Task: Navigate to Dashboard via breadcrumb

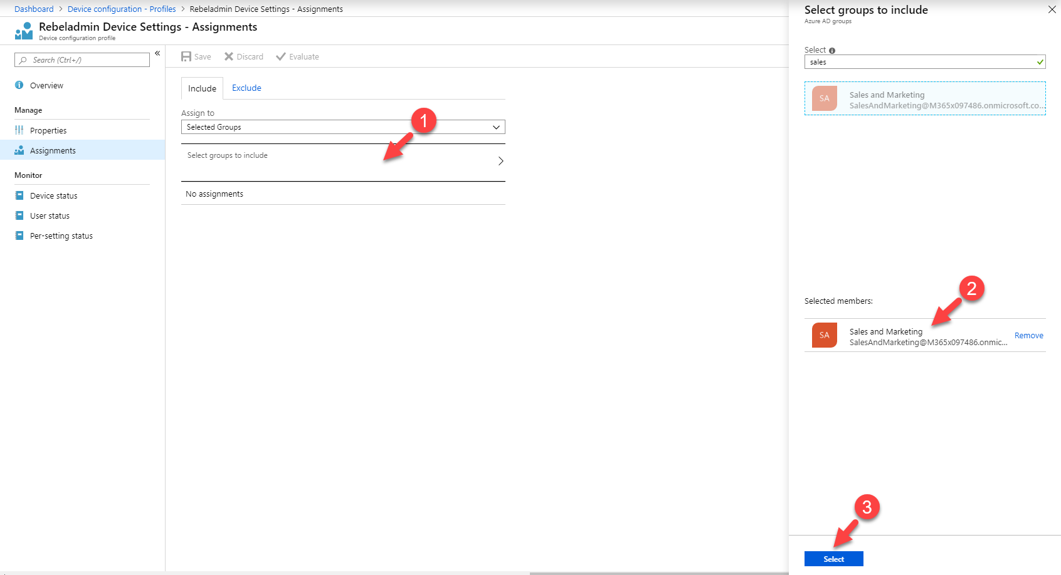Action: [34, 8]
